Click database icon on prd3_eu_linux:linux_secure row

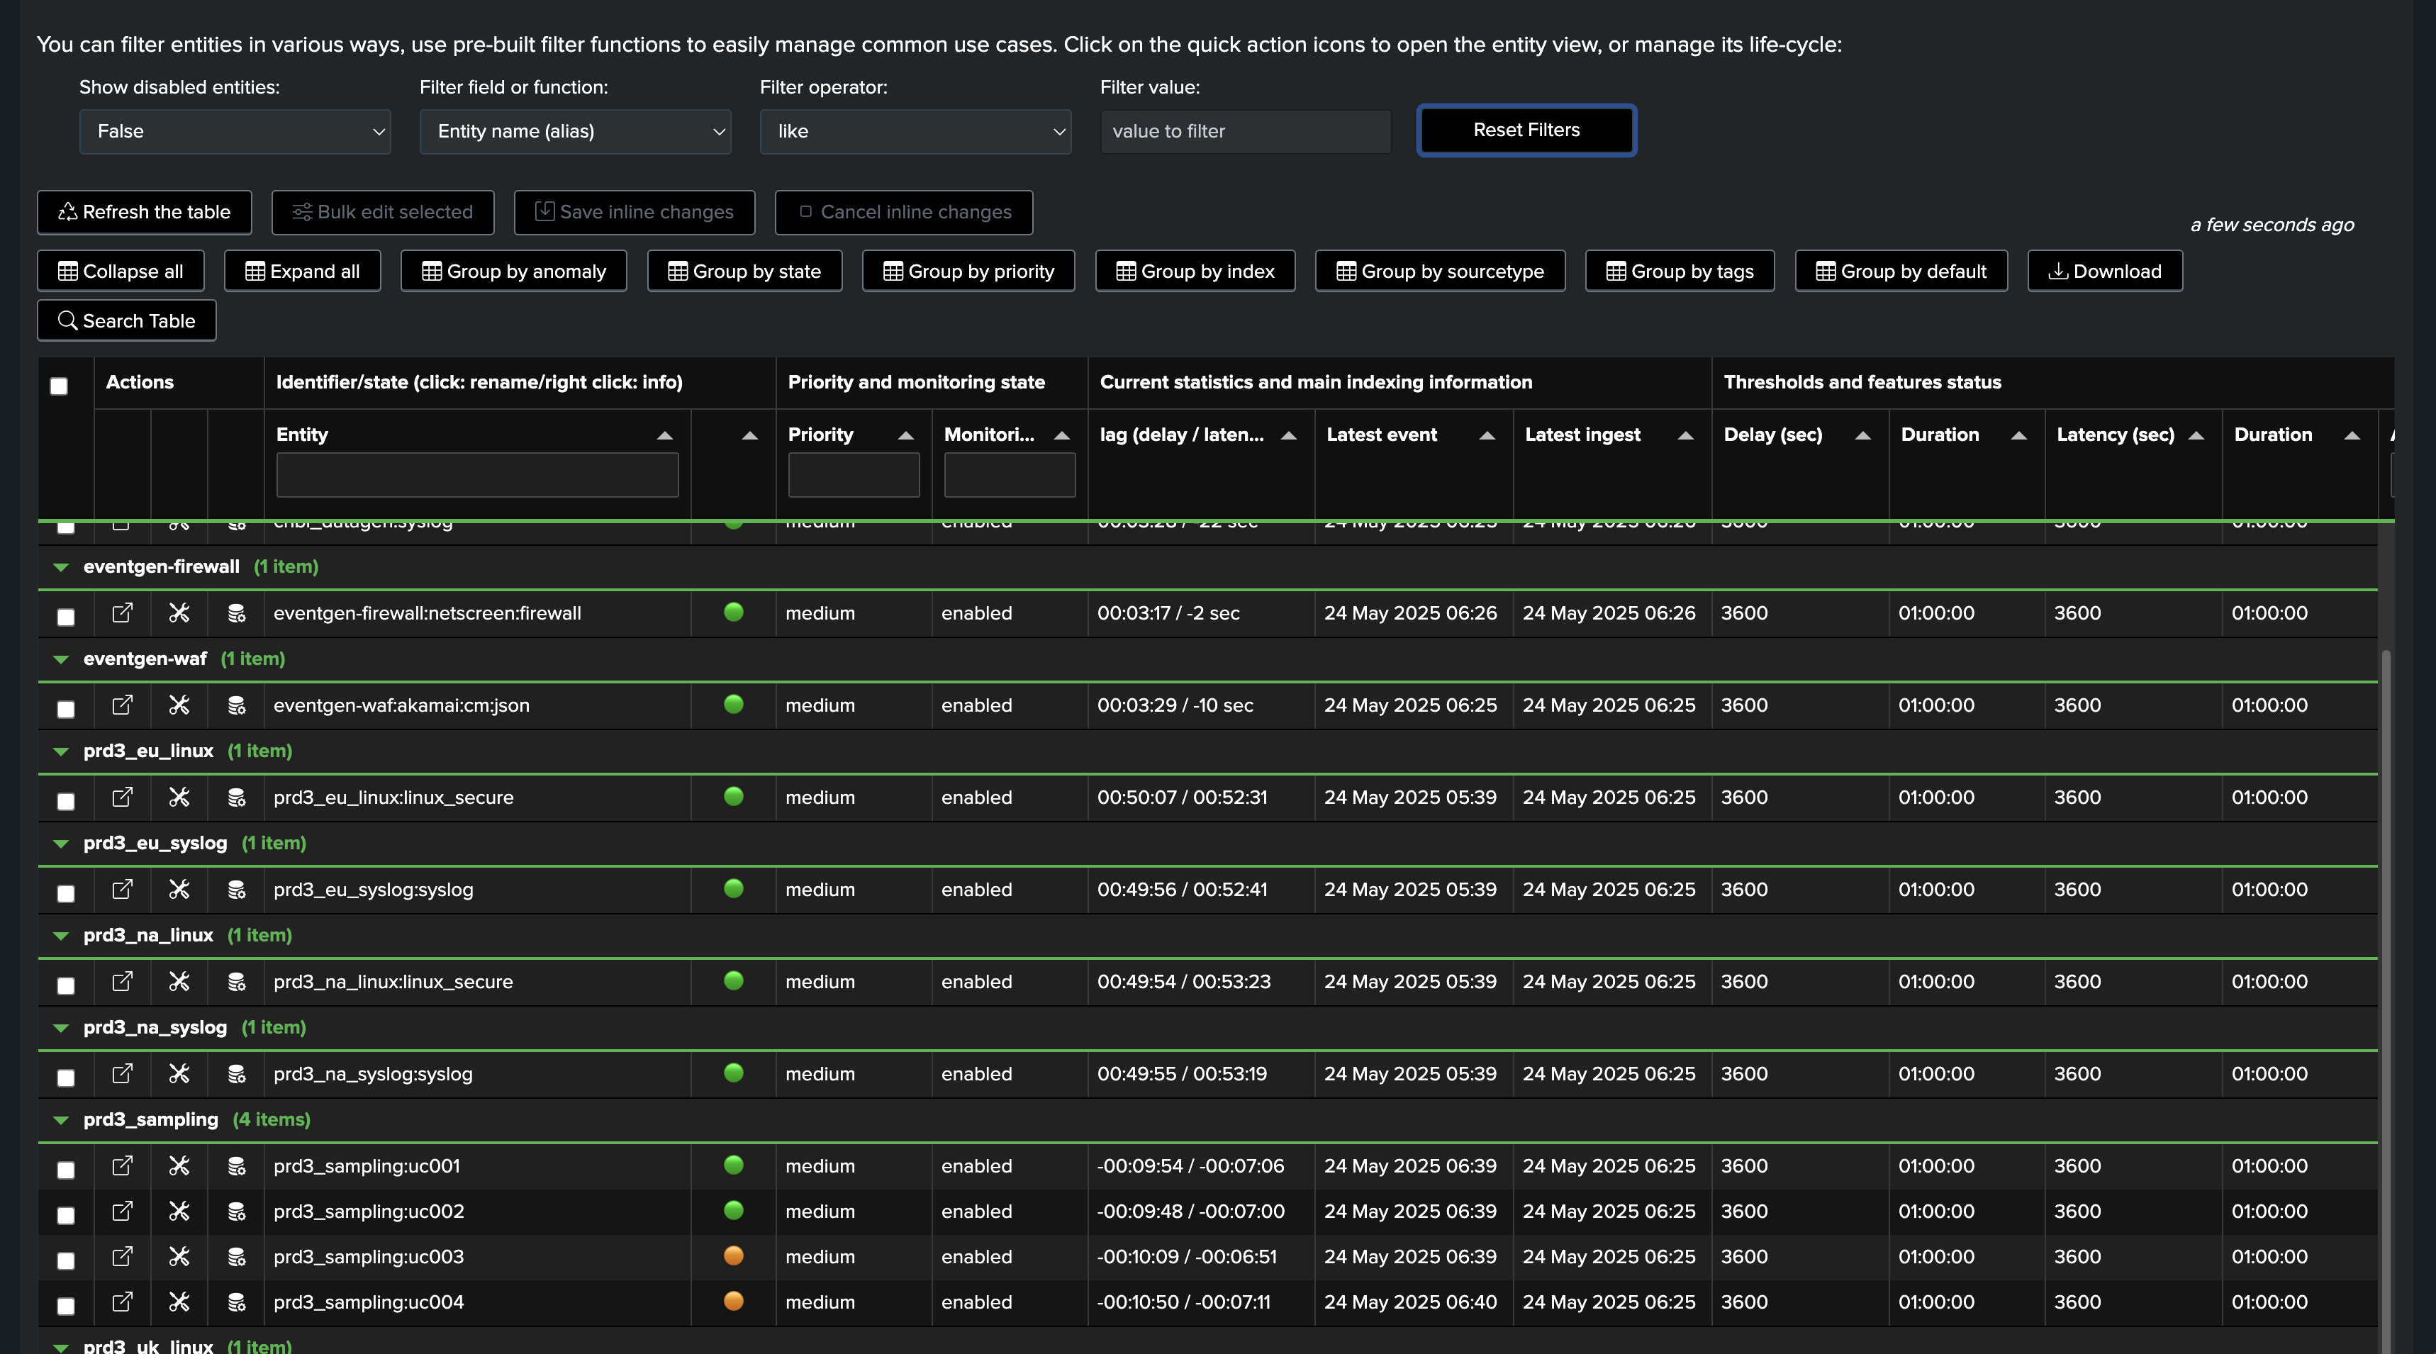click(236, 797)
